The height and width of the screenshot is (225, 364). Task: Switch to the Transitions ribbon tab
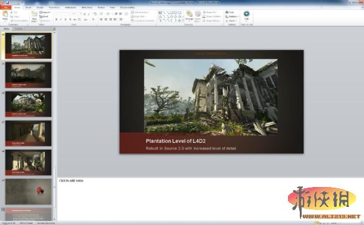(54, 7)
